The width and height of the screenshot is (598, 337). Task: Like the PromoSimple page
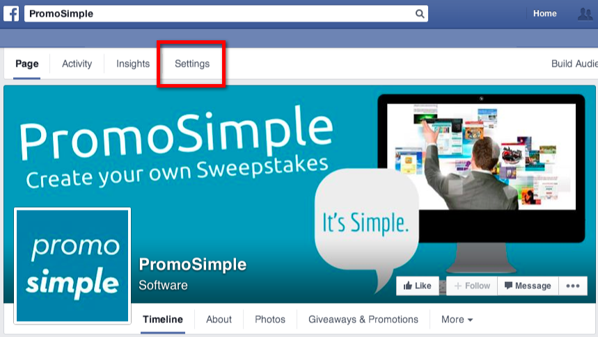coord(418,286)
